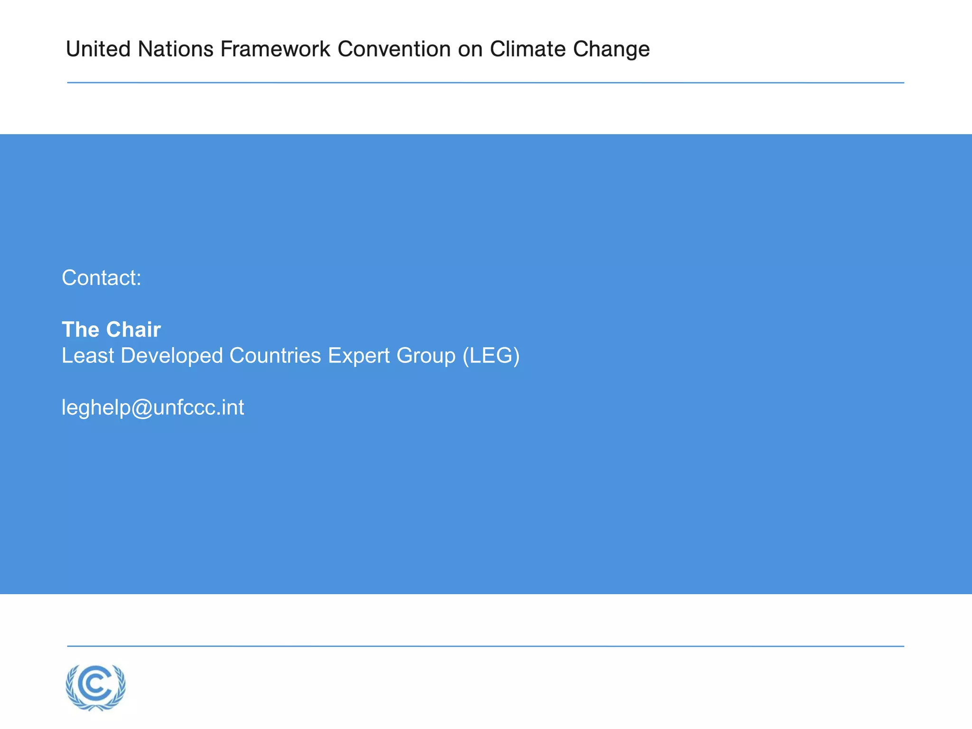Click the thin blue line above the logo
The image size is (972, 729).
(486, 646)
